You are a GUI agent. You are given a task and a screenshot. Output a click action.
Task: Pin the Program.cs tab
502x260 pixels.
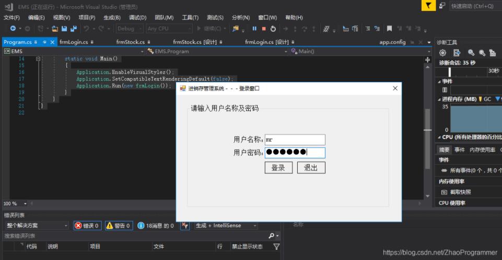[44, 42]
